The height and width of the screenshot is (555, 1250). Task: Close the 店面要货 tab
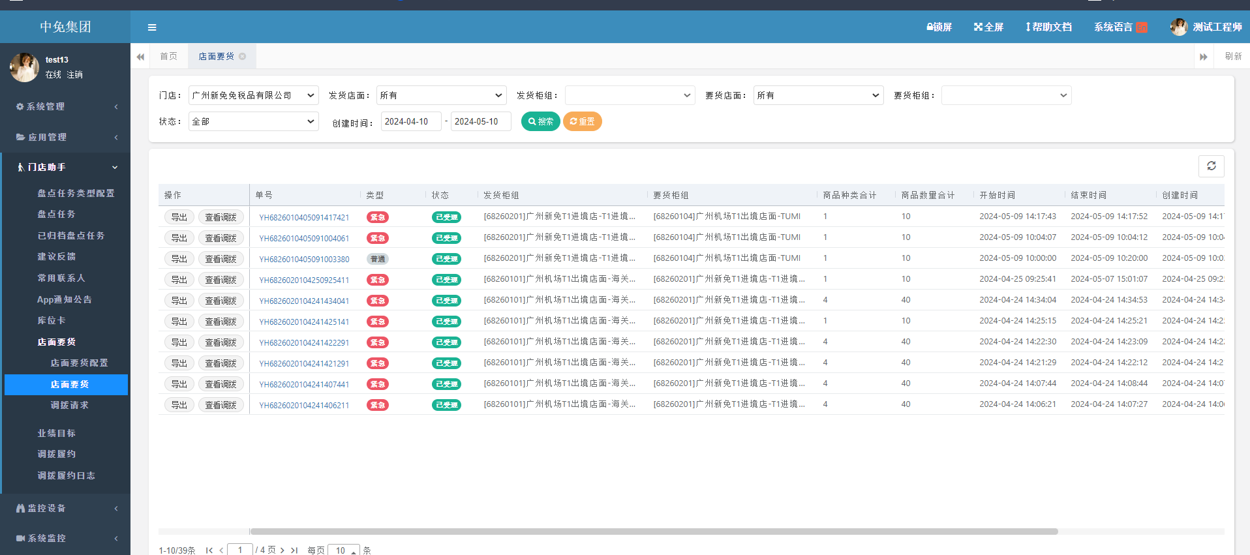[x=243, y=57]
